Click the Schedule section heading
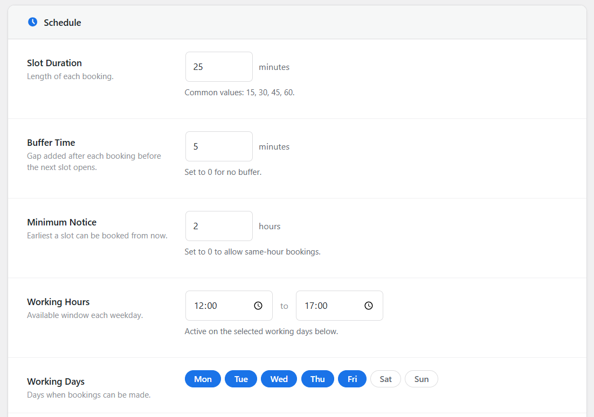The width and height of the screenshot is (594, 417). 63,23
